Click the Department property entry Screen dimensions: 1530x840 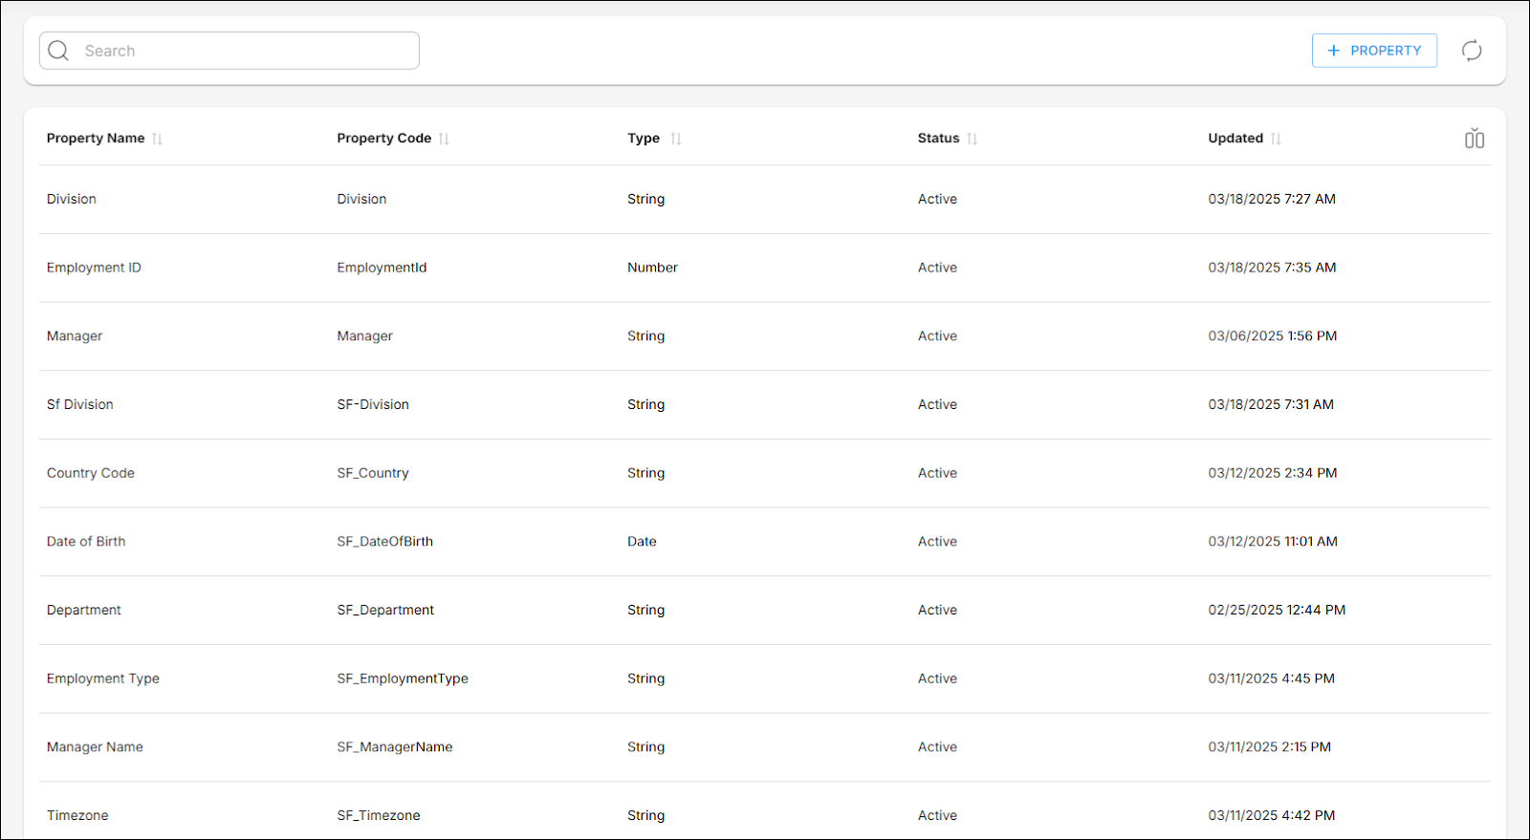[x=84, y=610]
